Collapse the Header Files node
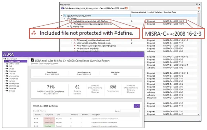This screenshot has height=130, width=207. [68, 27]
